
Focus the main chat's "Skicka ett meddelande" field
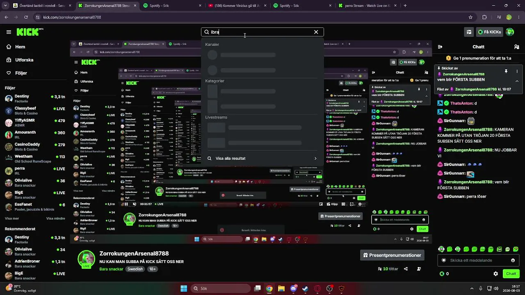point(478,260)
